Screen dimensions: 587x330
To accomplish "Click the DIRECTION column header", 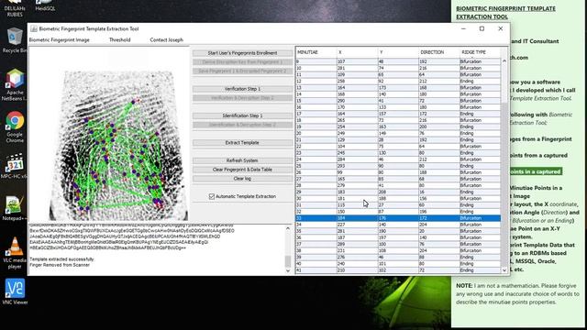I will [439, 52].
